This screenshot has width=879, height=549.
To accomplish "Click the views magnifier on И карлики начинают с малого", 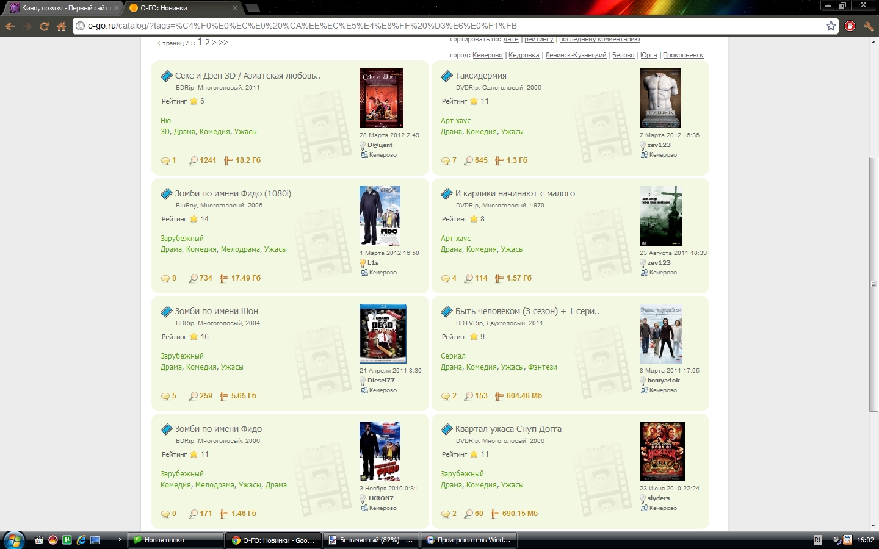I will coord(468,279).
